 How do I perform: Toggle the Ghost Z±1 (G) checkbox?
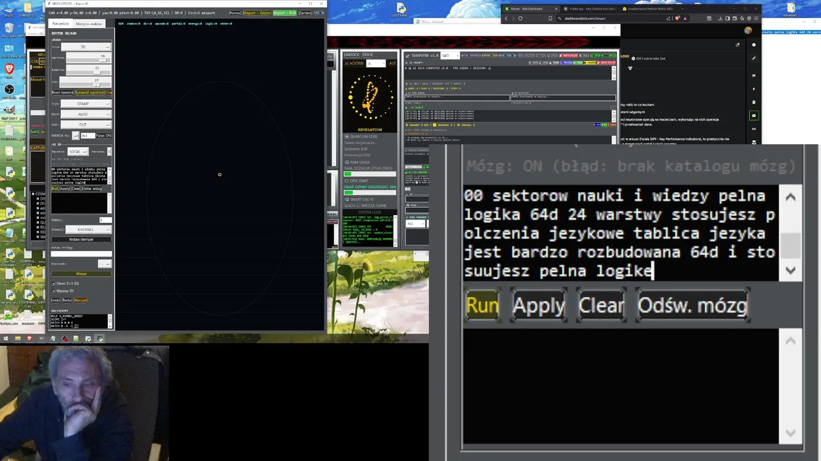(x=54, y=284)
